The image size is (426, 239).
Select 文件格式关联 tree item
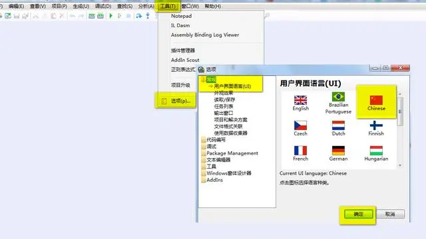click(228, 127)
